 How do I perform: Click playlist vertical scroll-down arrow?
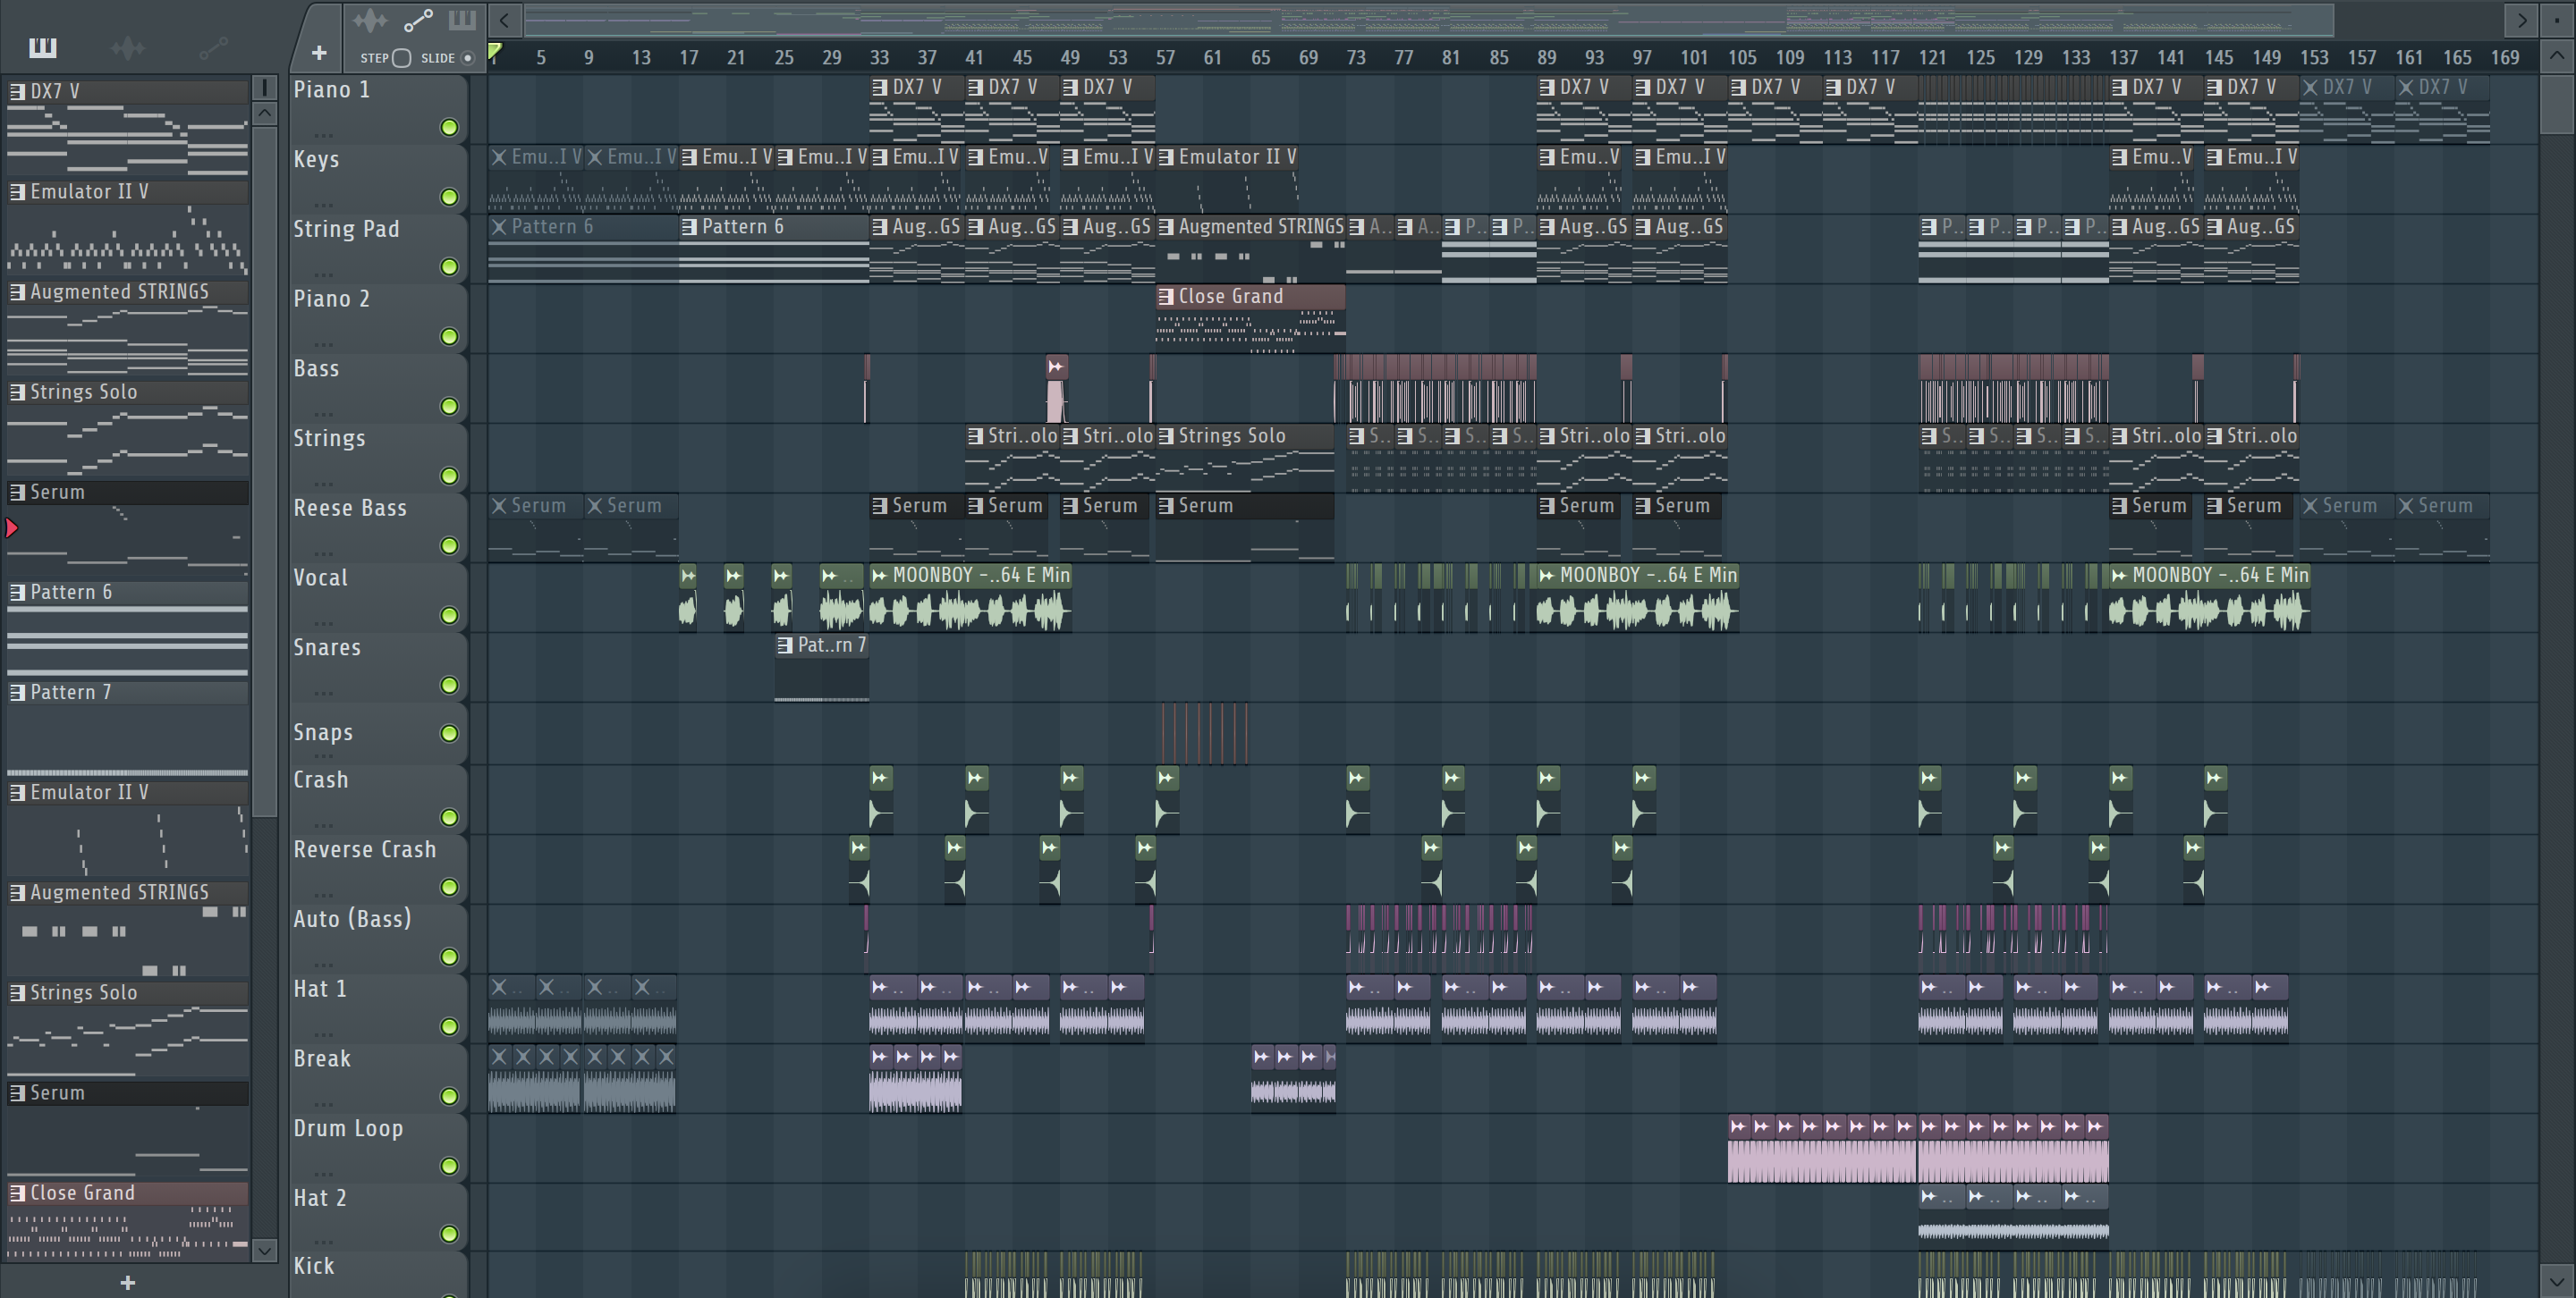tap(2557, 1280)
